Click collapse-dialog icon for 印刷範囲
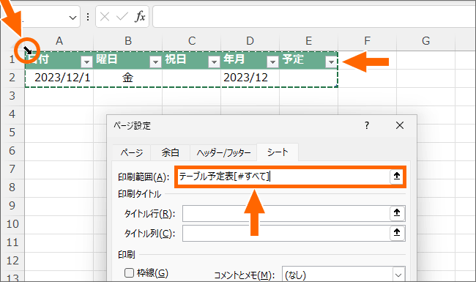This screenshot has height=282, width=476. tap(397, 176)
